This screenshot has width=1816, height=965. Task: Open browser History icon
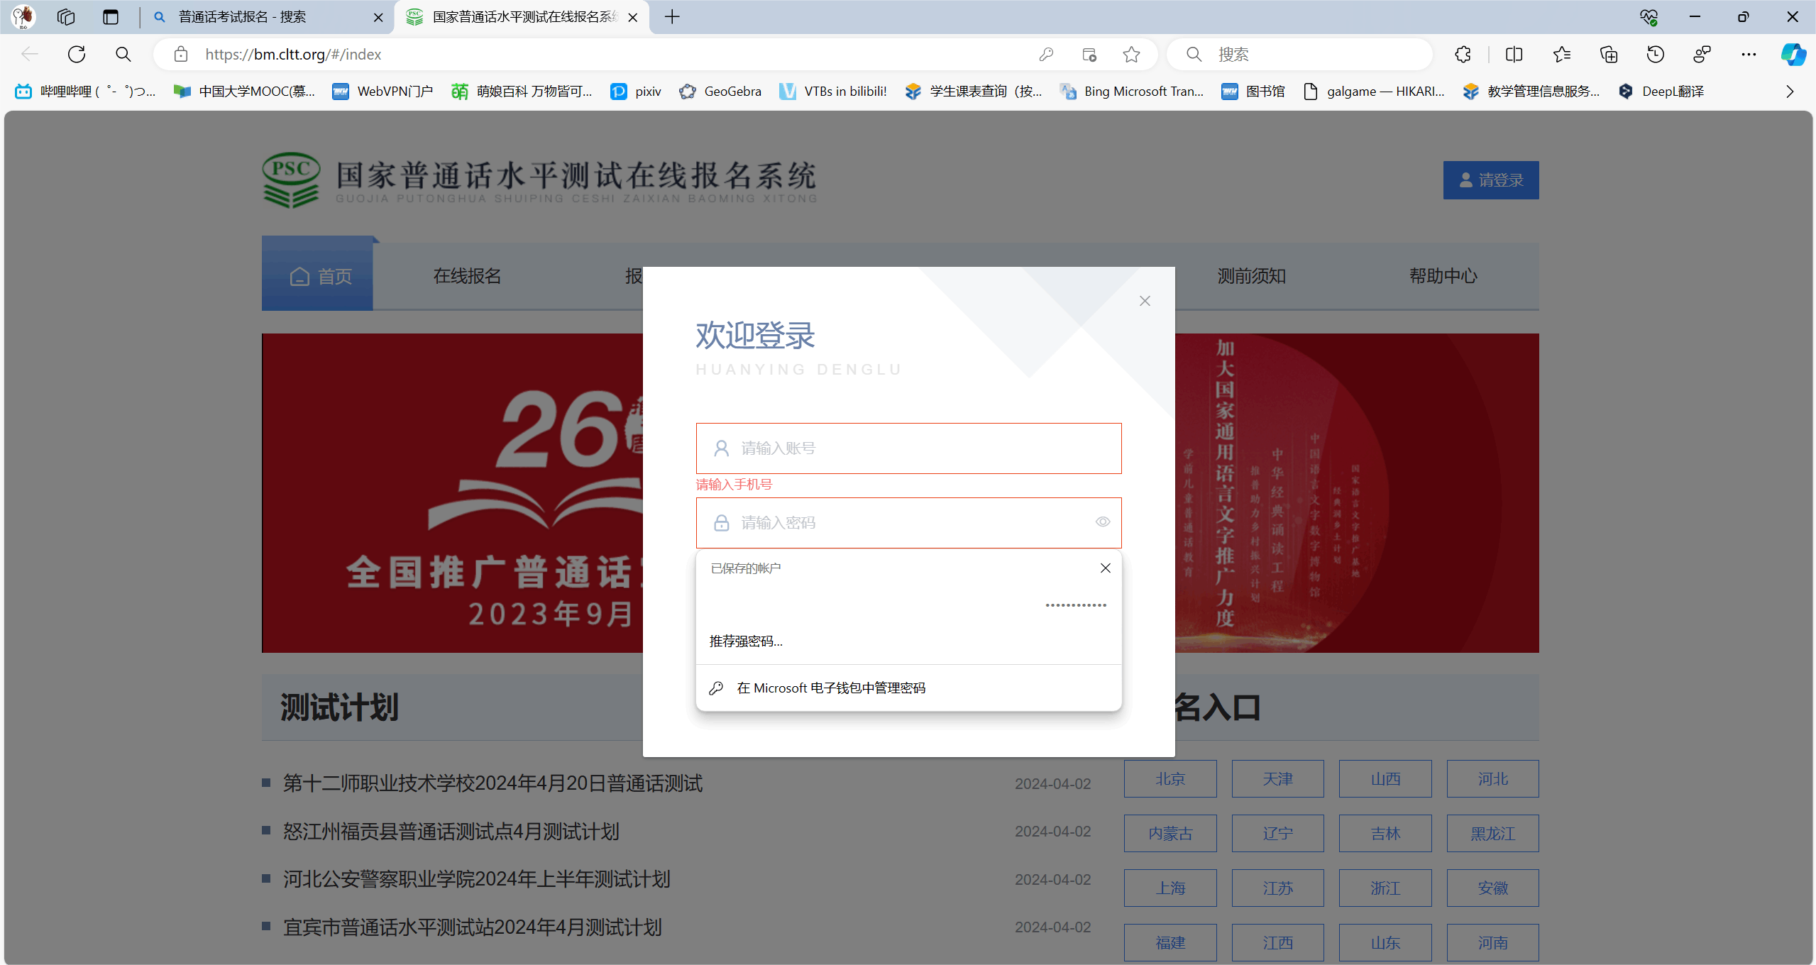[1655, 55]
